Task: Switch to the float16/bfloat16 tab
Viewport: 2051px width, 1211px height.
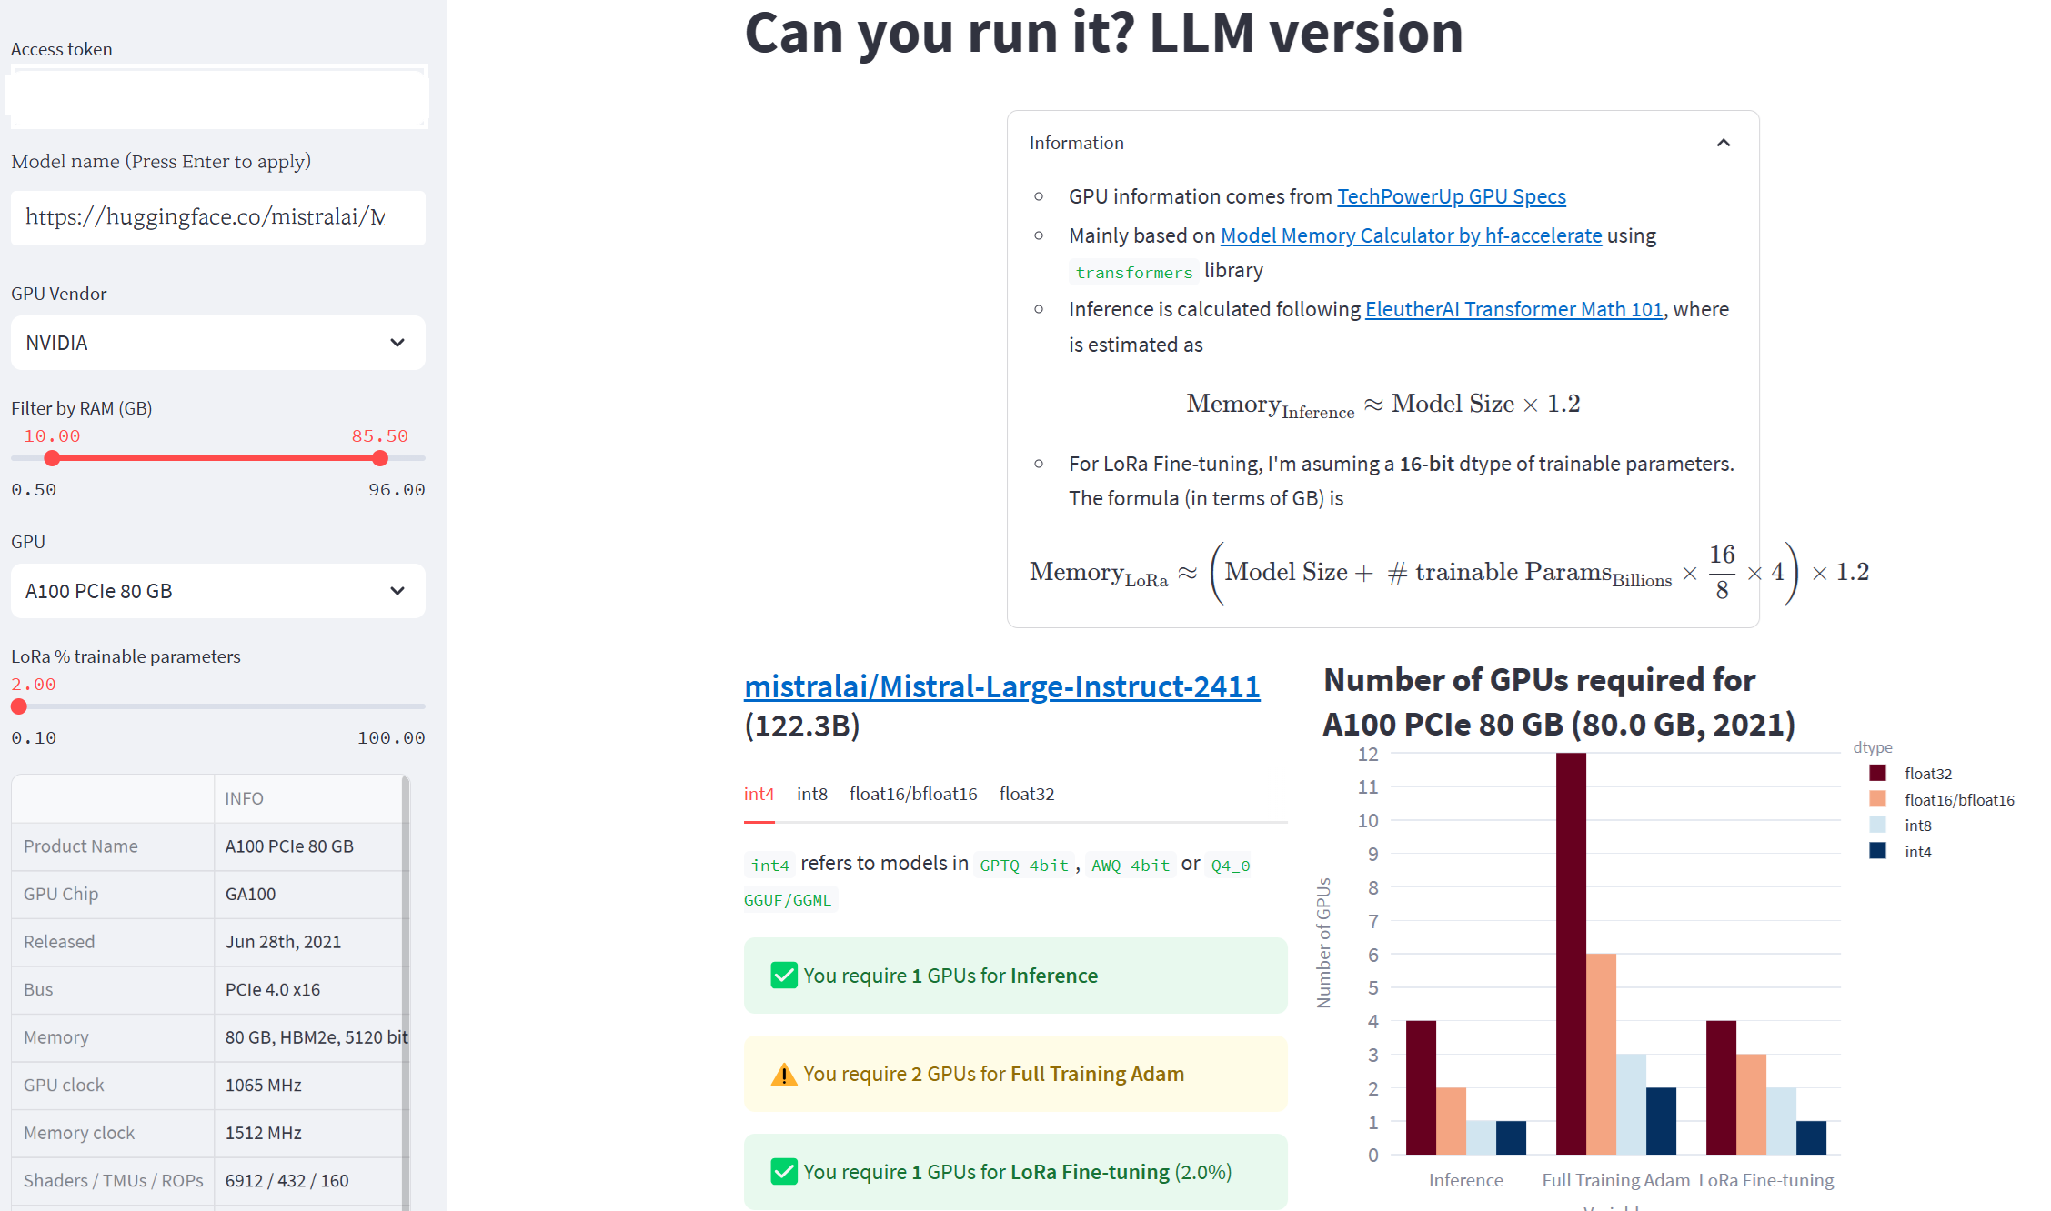Action: coord(913,794)
